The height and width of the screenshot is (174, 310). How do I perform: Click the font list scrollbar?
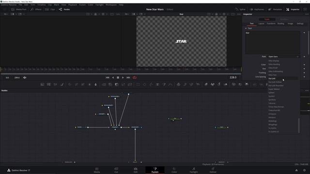299,126
